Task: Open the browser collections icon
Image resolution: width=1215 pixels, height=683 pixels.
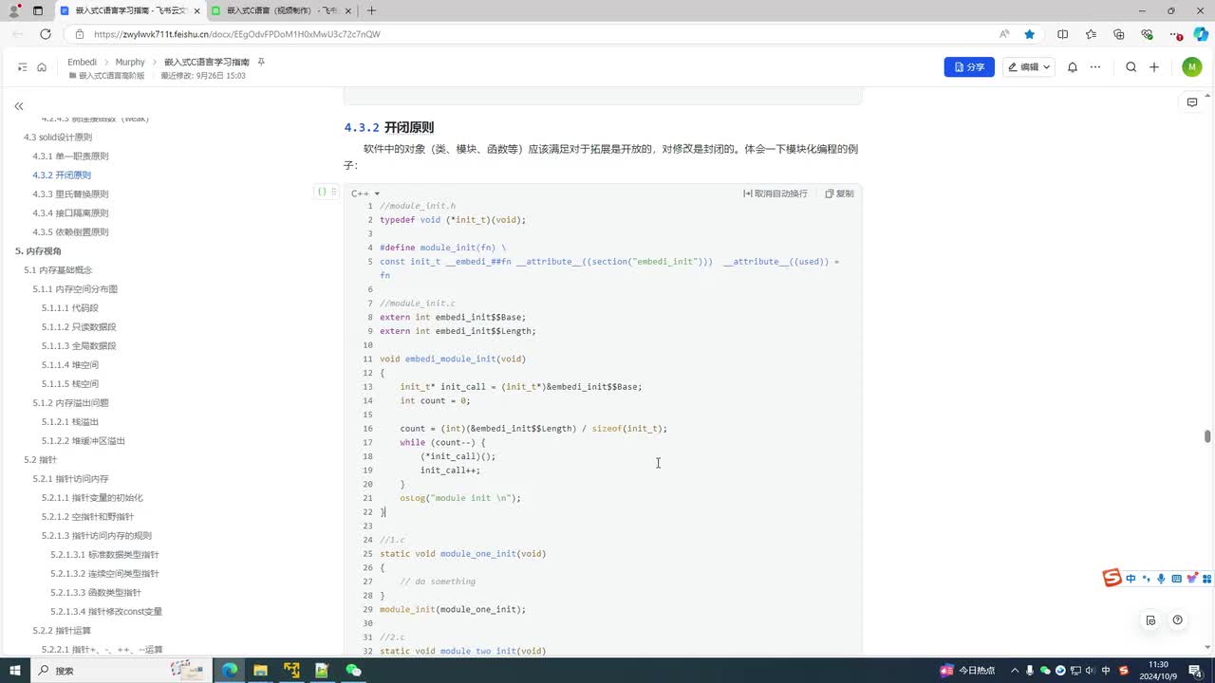Action: [1119, 34]
